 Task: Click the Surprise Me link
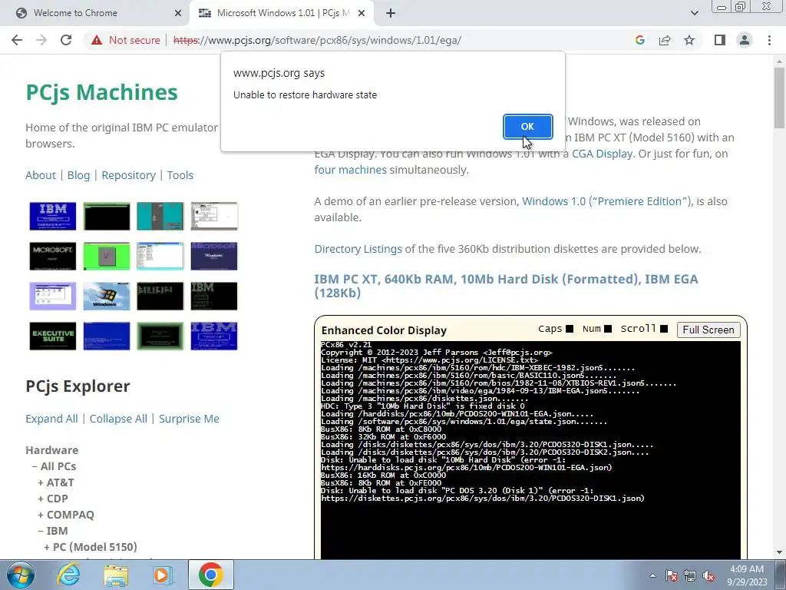189,419
